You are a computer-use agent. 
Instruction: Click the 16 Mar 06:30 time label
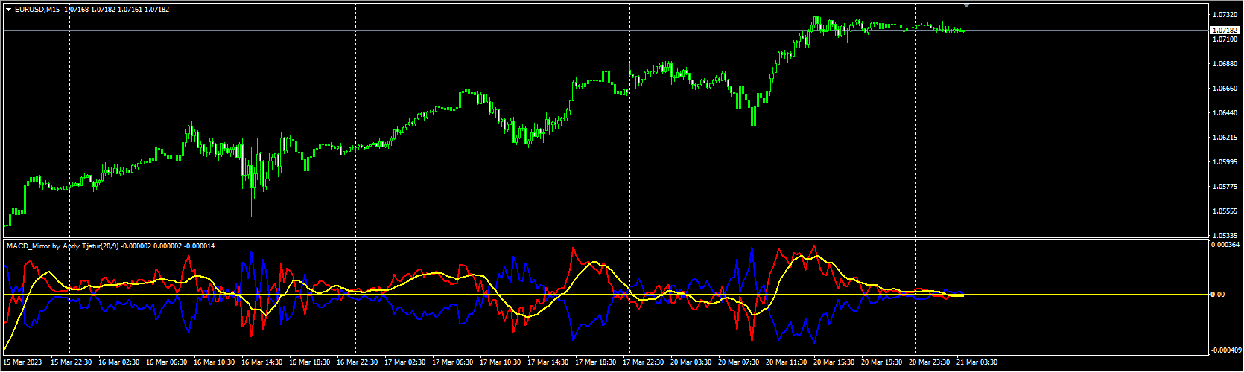[x=167, y=362]
